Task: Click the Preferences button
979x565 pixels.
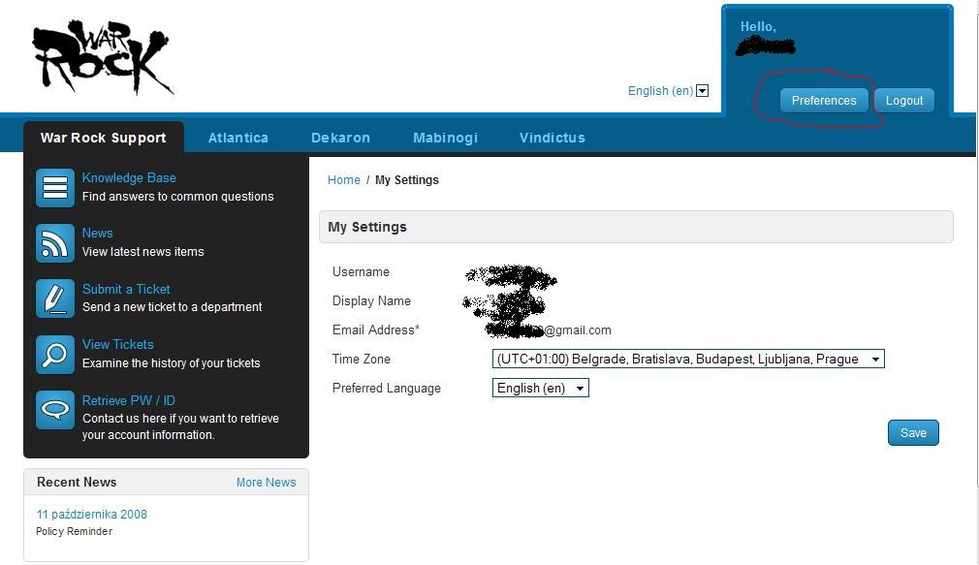Action: (x=824, y=101)
